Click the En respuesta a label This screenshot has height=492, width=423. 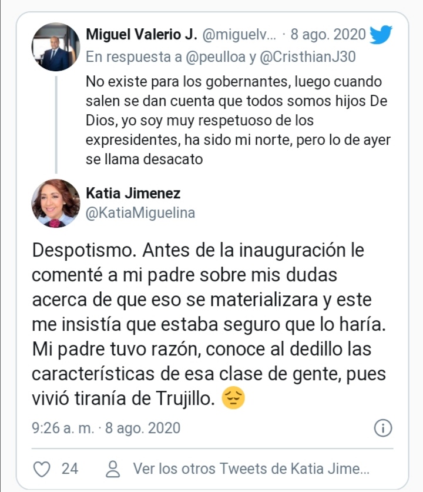pos(127,56)
